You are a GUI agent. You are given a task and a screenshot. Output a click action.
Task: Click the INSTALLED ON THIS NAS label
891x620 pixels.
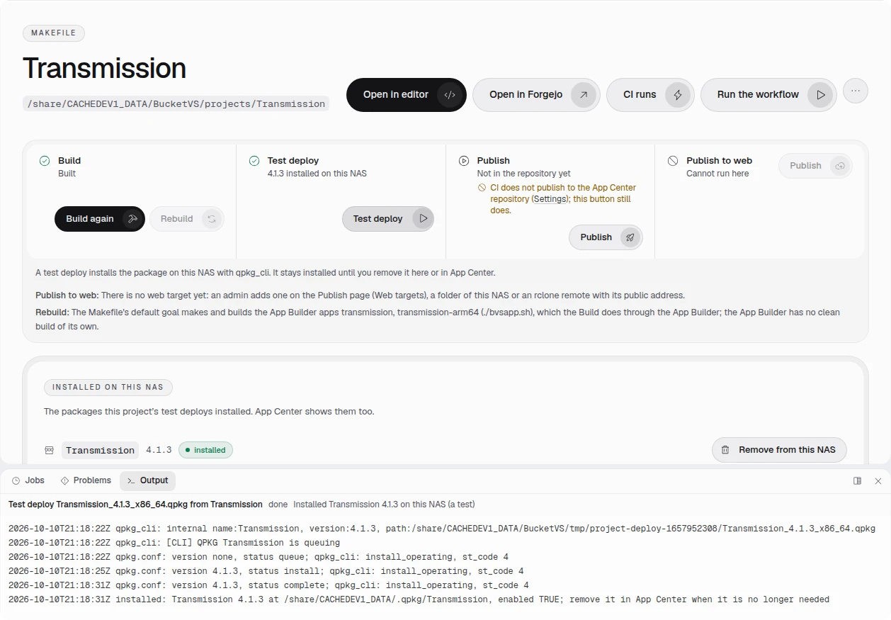click(108, 388)
